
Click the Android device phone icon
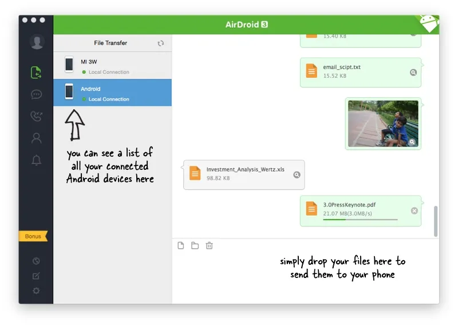point(69,92)
